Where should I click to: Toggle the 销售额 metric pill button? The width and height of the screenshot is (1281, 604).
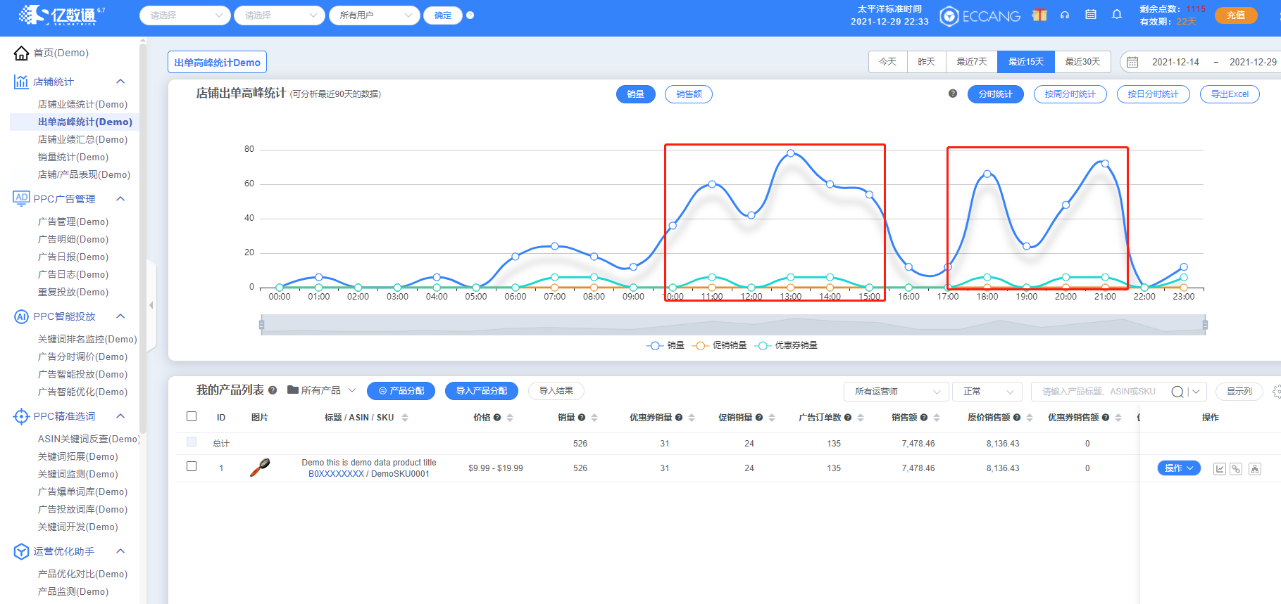(x=689, y=94)
